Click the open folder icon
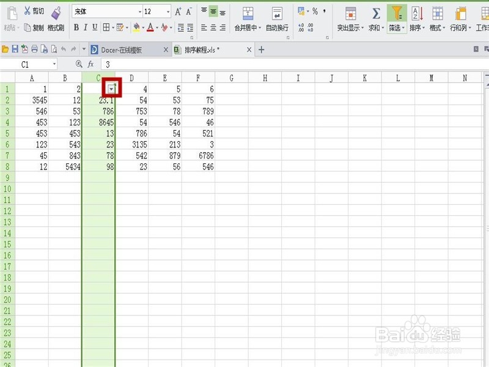The width and height of the screenshot is (489, 367). pos(5,49)
